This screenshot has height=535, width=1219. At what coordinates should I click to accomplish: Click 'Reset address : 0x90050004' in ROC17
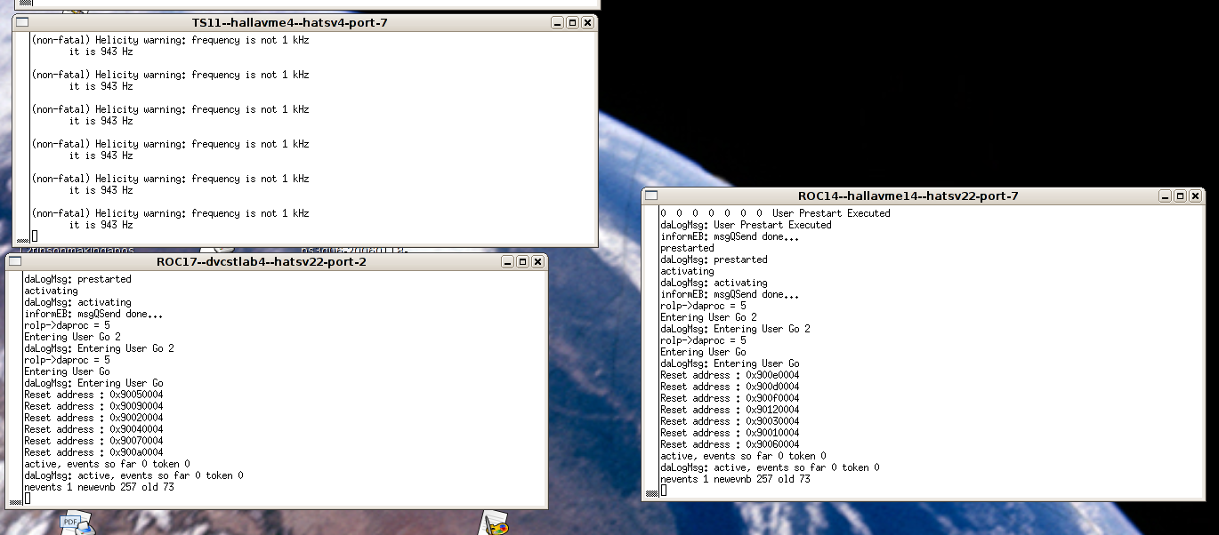(x=93, y=395)
